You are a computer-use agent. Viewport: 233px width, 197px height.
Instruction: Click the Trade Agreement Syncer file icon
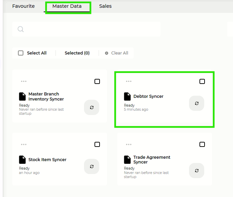tap(127, 159)
